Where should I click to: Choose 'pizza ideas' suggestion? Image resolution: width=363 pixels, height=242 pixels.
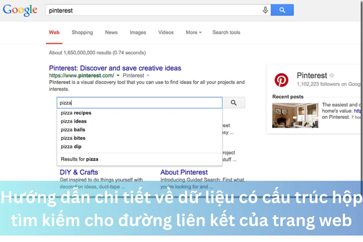pyautogui.click(x=140, y=121)
